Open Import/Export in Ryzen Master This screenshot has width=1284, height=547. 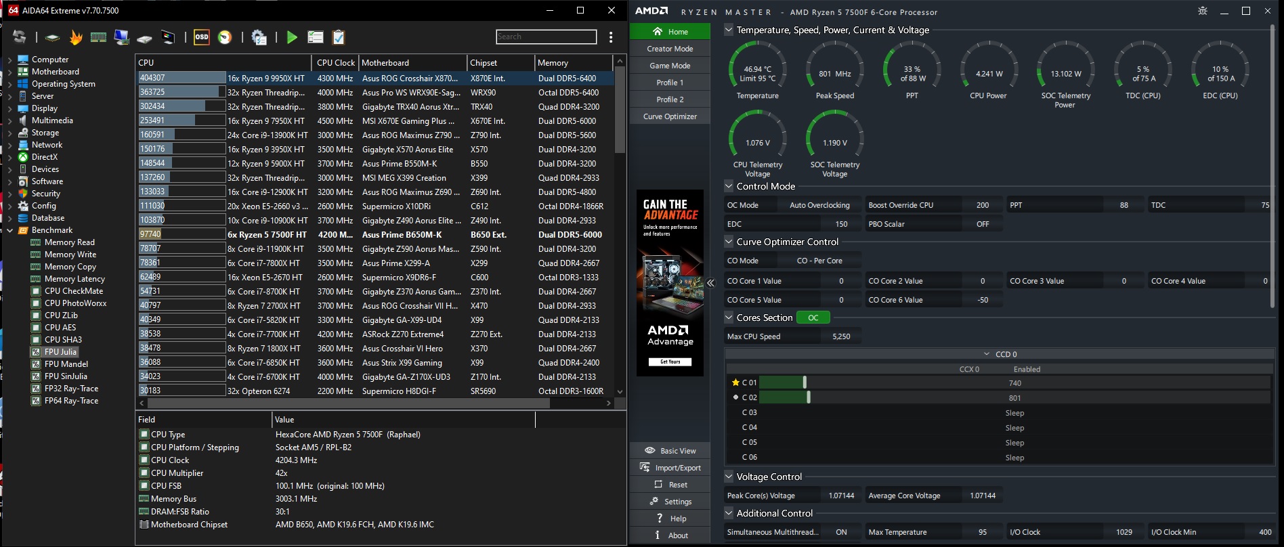click(670, 468)
